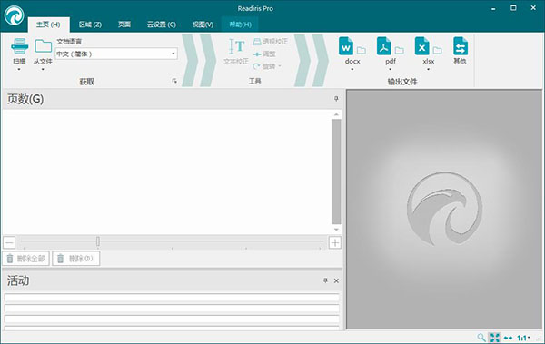Expand the xlsx options dropdown arrow
The image size is (545, 344).
(x=428, y=70)
